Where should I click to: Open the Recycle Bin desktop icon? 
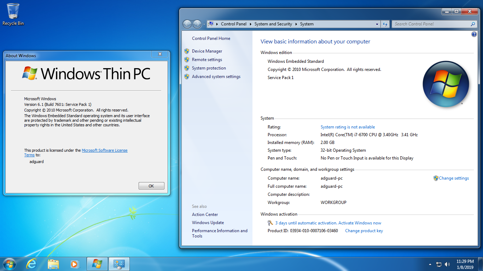coord(13,14)
